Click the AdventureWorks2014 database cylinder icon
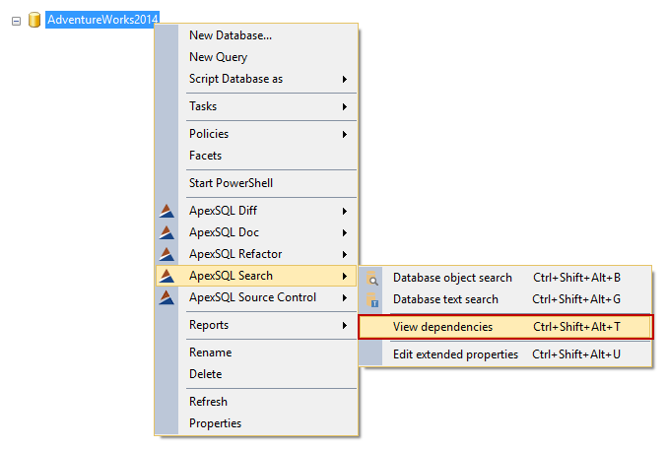The width and height of the screenshot is (667, 449). [x=34, y=20]
